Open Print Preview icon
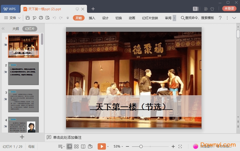 click(x=48, y=18)
